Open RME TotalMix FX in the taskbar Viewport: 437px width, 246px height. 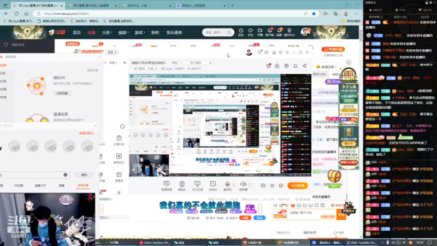362,243
